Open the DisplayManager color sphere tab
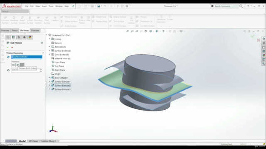The height and width of the screenshot is (149, 266). pyautogui.click(x=30, y=37)
